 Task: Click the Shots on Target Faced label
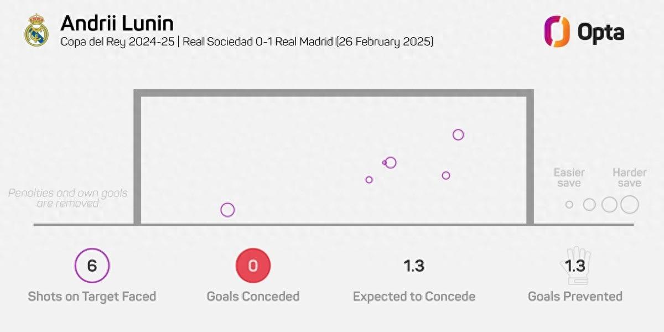pyautogui.click(x=92, y=297)
